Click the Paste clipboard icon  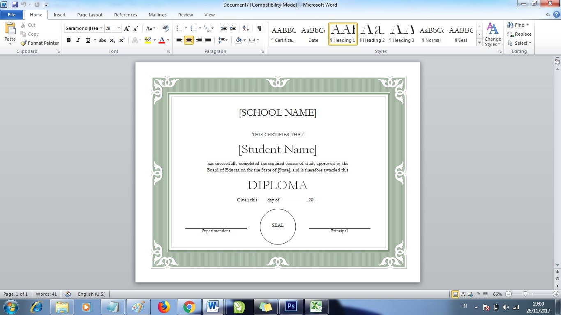click(10, 28)
